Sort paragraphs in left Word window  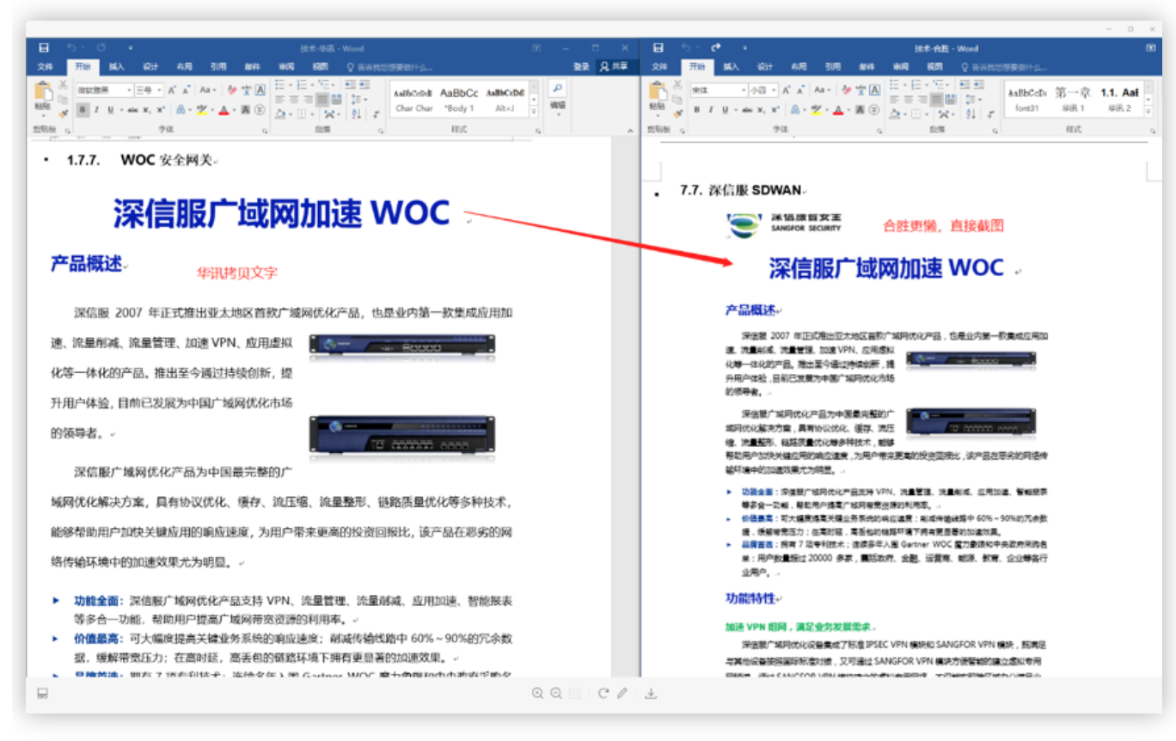click(357, 113)
